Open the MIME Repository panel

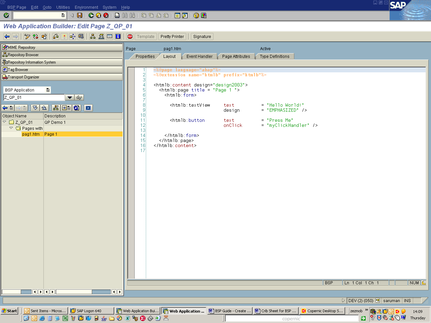(62, 47)
